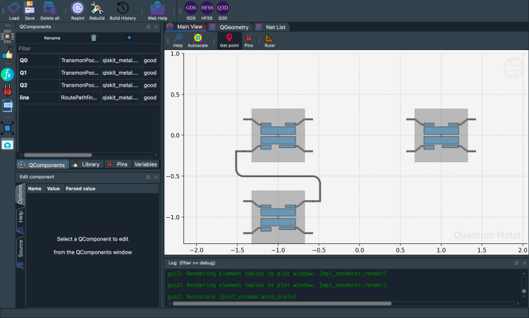Float the Edit component panel with undock button
Image resolution: width=529 pixels, height=318 pixels.
(x=148, y=177)
